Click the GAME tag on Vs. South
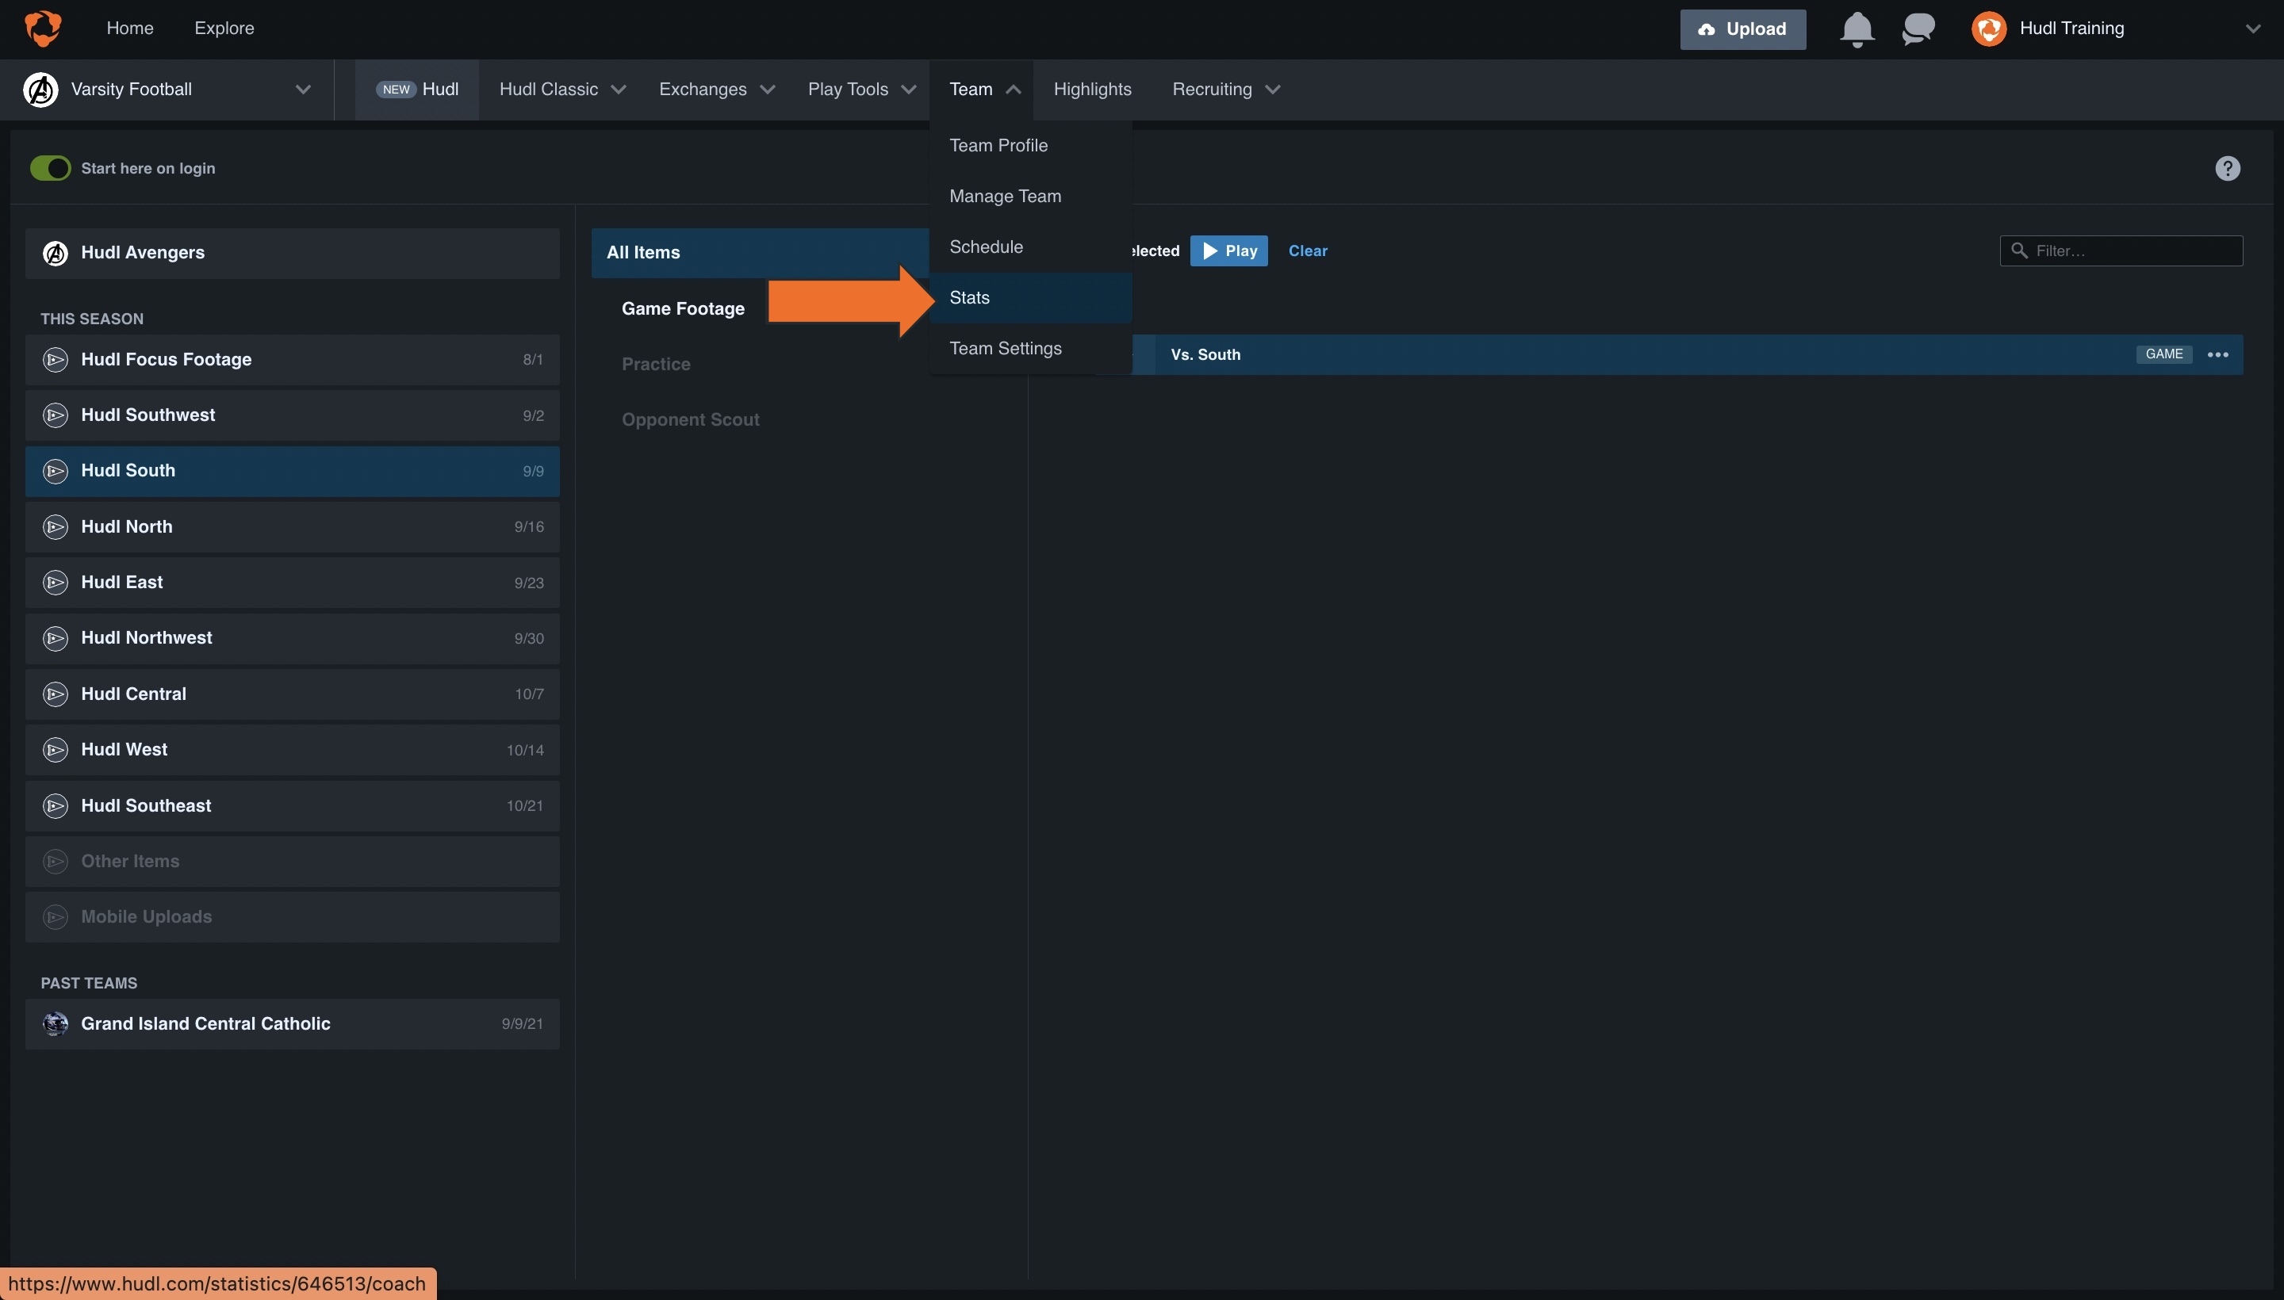 point(2163,354)
